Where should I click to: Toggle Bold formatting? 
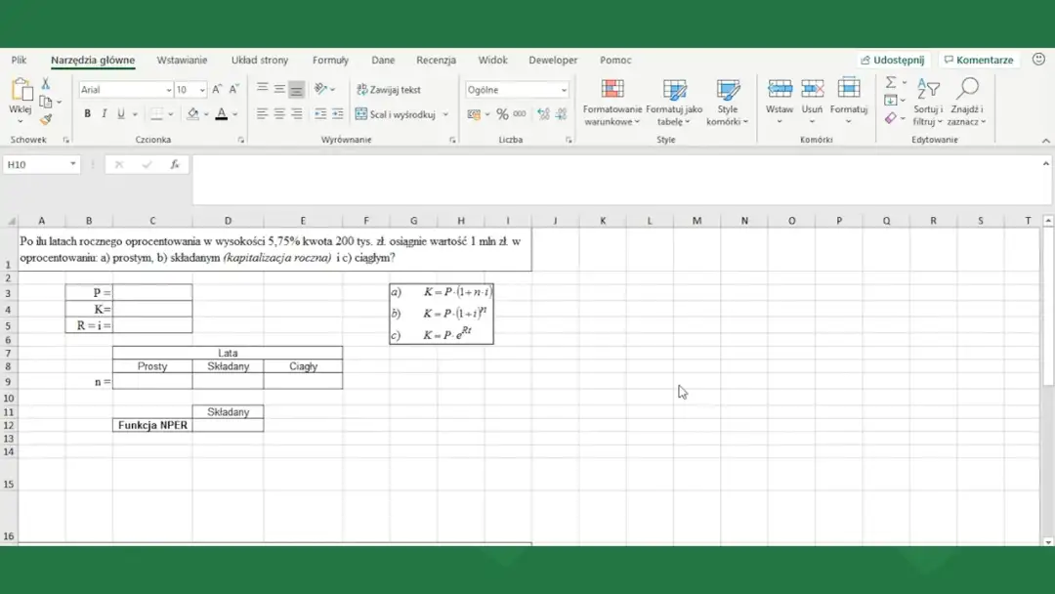pyautogui.click(x=88, y=113)
